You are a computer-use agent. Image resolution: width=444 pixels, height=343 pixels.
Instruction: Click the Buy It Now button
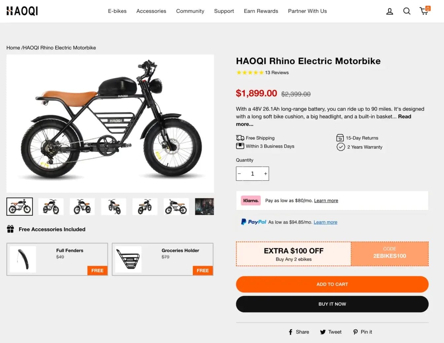pos(332,304)
